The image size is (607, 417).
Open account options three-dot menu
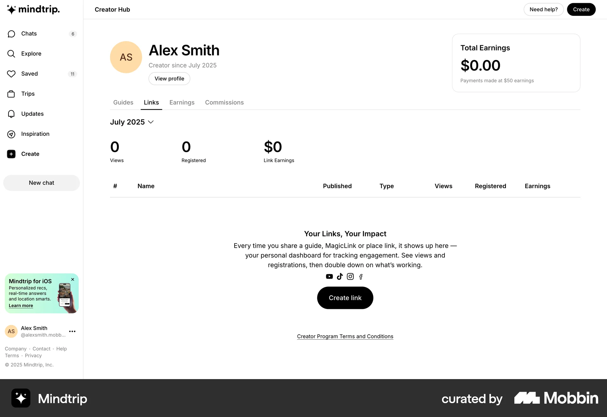tap(72, 331)
